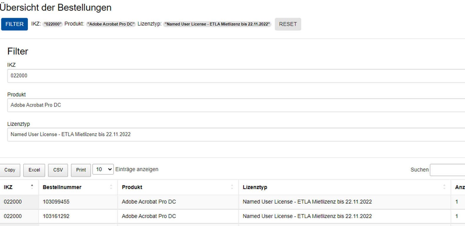Sort by Bestellnummer column sort icon
This screenshot has width=465, height=226.
[x=111, y=187]
